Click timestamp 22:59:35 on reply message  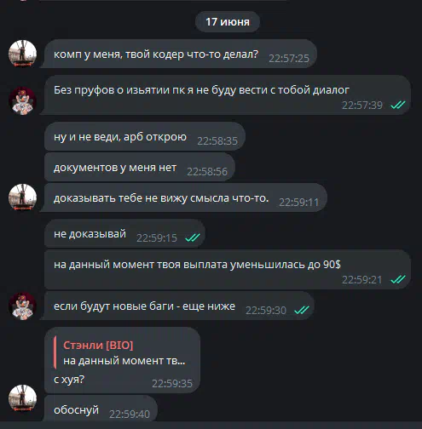pyautogui.click(x=172, y=383)
